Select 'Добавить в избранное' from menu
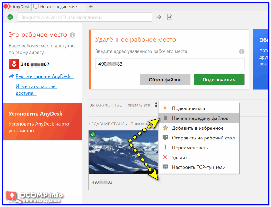Image resolution: width=271 pixels, height=207 pixels. click(x=198, y=128)
